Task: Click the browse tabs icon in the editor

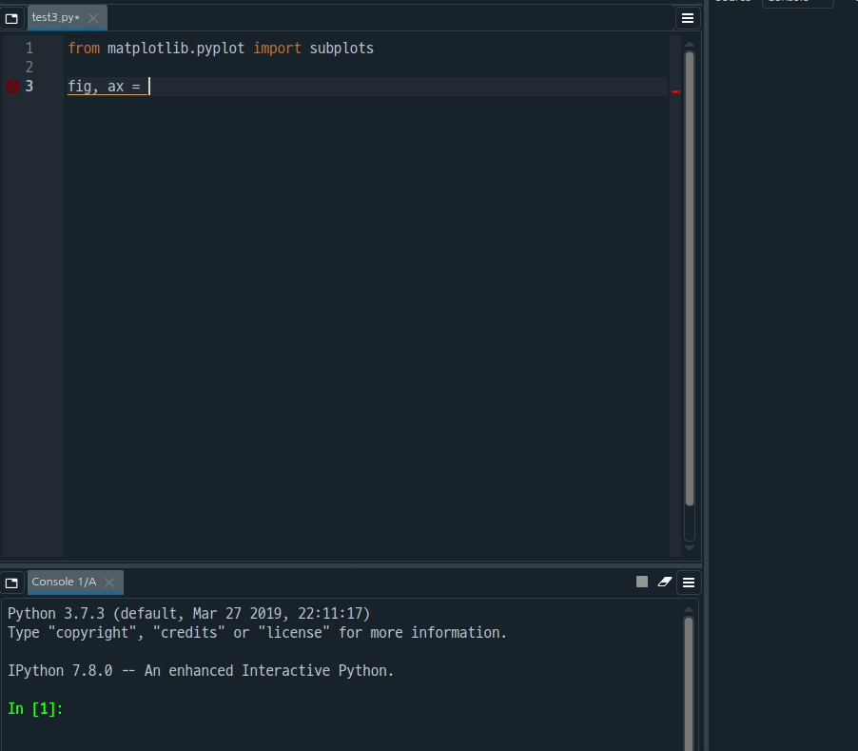Action: (x=12, y=17)
